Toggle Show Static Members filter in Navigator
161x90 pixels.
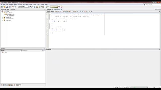[7, 85]
